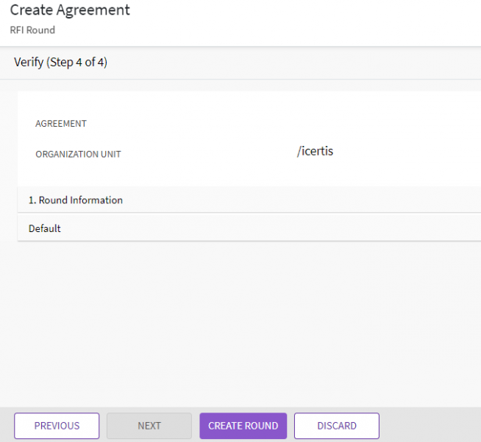This screenshot has width=481, height=442.
Task: Expand the Default section
Action: pos(45,228)
